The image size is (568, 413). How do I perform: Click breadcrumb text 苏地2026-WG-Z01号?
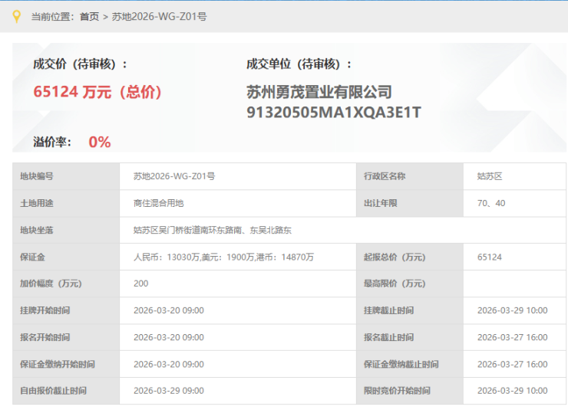click(x=159, y=17)
